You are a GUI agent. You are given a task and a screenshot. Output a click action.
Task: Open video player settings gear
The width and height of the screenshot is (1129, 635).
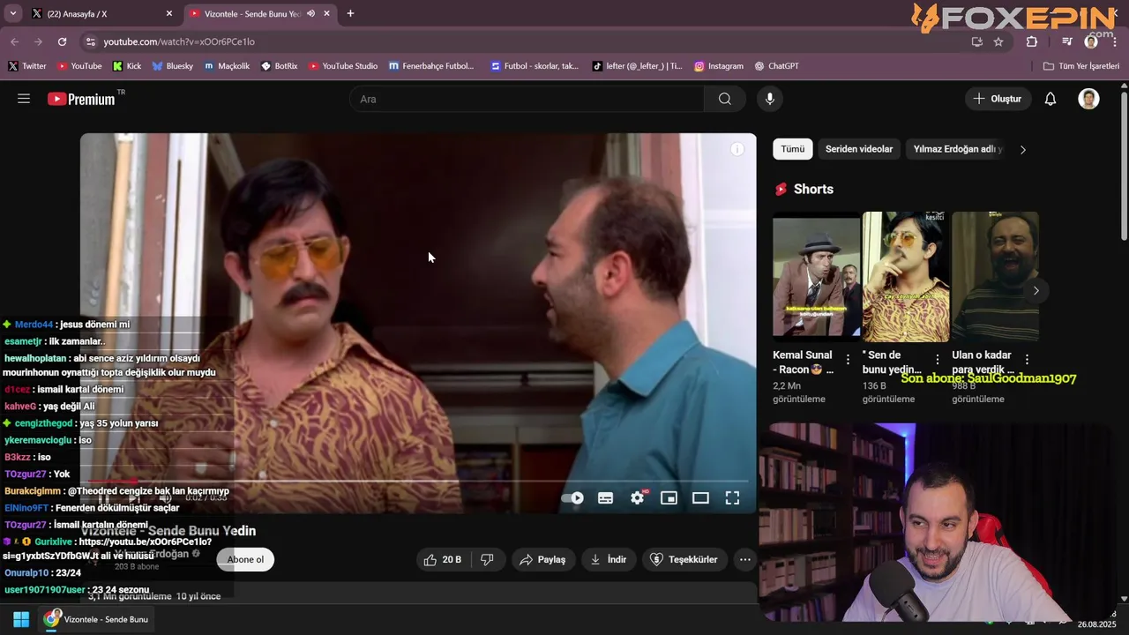[x=637, y=498]
